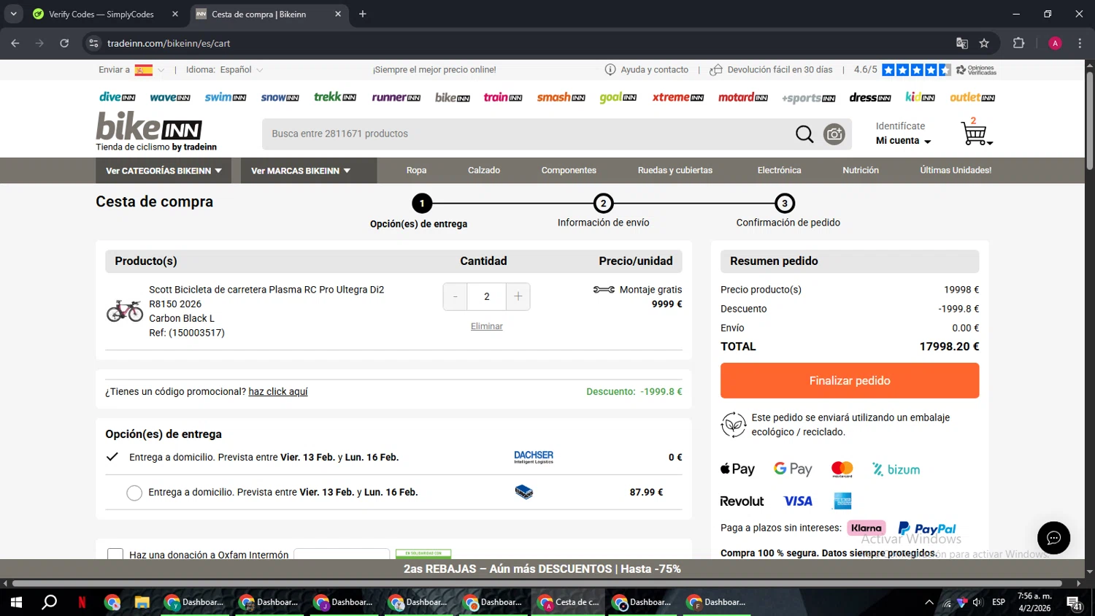Open Netflix from the taskbar

82,602
